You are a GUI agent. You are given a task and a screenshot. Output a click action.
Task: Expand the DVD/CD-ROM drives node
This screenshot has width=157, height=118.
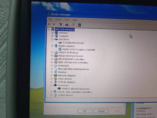(x=52, y=52)
